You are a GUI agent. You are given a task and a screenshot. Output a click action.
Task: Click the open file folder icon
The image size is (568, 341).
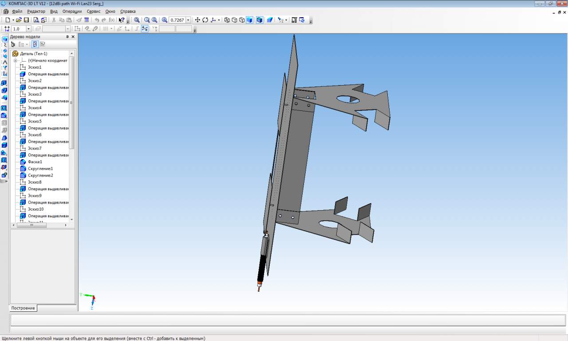(x=19, y=20)
